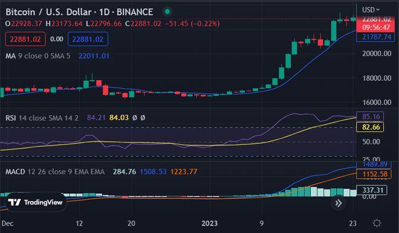
Task: Click the Dec label on time axis
Action: pyautogui.click(x=7, y=223)
